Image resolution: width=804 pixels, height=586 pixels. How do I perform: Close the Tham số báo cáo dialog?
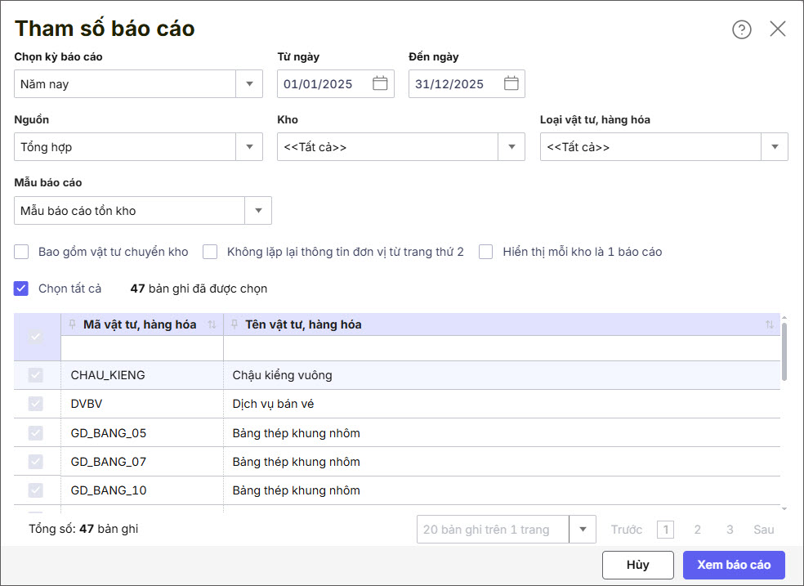pos(777,29)
